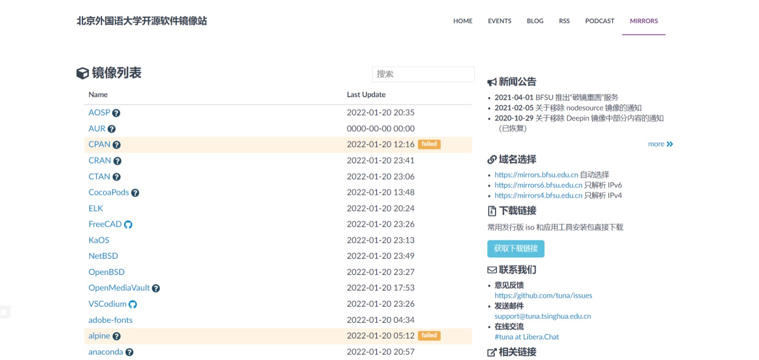
Task: Open the HOME menu item
Action: click(463, 21)
